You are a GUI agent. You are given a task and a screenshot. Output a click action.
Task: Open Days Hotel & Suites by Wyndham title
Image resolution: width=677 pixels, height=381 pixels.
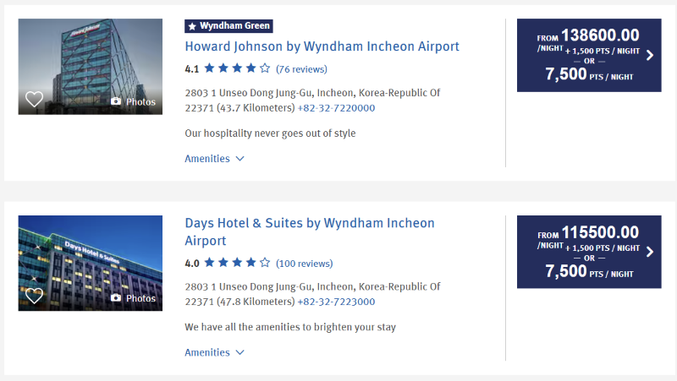[309, 224]
